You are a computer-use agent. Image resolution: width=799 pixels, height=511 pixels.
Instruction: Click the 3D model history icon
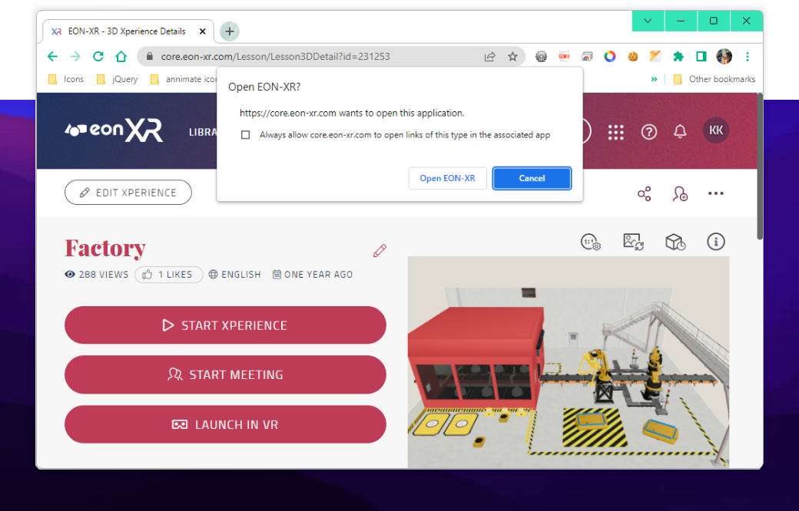(x=675, y=242)
